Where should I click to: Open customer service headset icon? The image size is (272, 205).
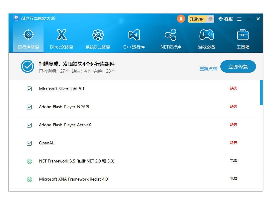pos(221,19)
